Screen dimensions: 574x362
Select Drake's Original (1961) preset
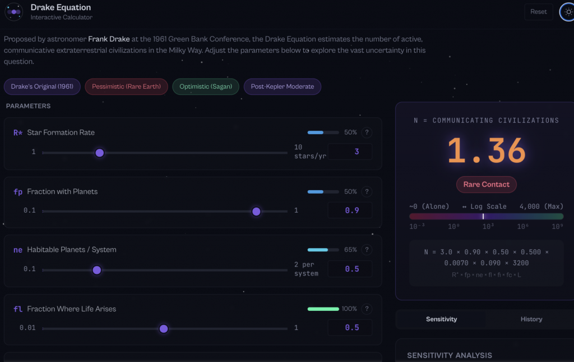click(x=42, y=86)
